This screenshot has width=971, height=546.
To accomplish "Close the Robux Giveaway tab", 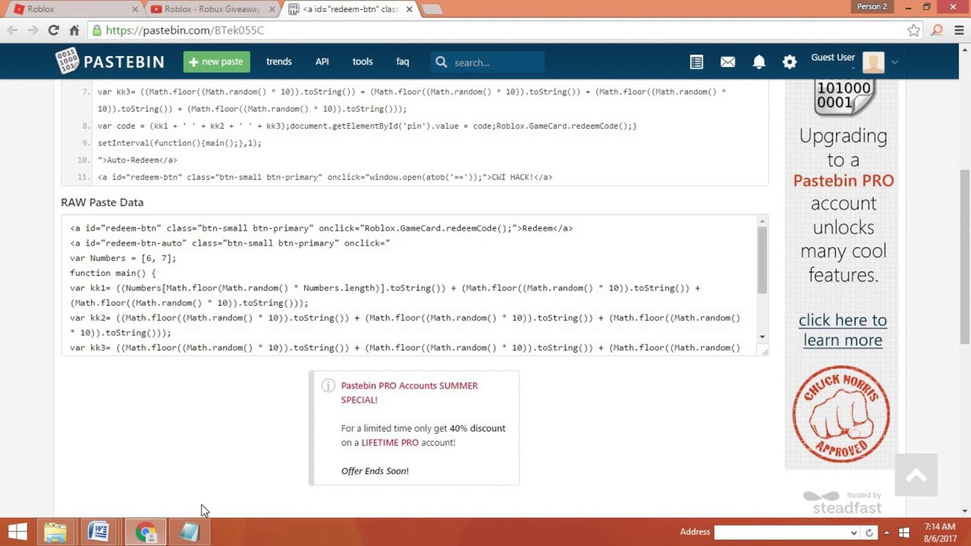I will 272,9.
